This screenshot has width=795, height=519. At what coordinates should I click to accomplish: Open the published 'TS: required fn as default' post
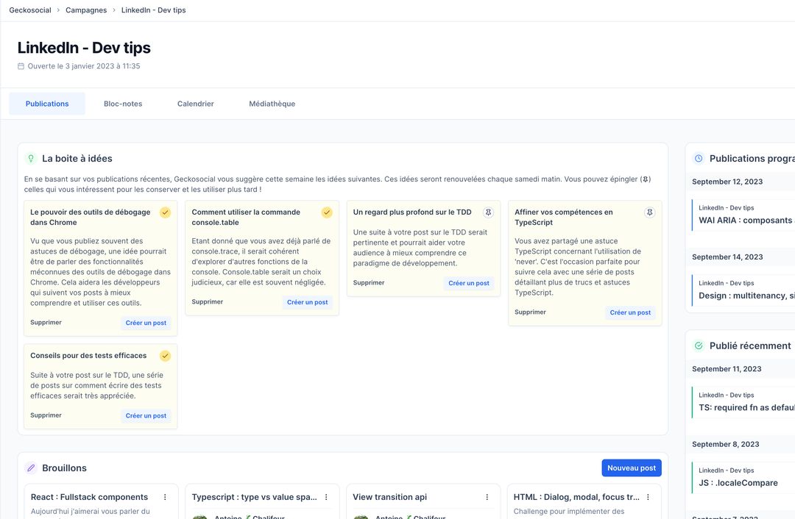tap(743, 402)
